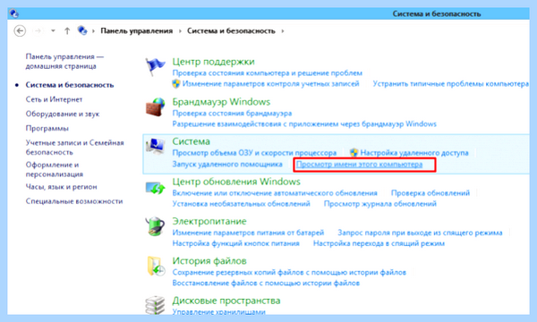Open 'Учетные записи и Семейная безопасность'
Image resolution: width=537 pixels, height=322 pixels.
click(x=74, y=148)
